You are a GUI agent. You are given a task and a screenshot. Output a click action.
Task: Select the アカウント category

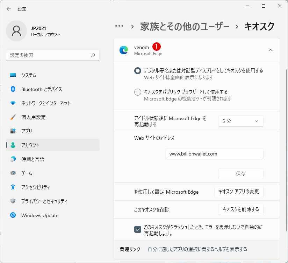pos(53,145)
